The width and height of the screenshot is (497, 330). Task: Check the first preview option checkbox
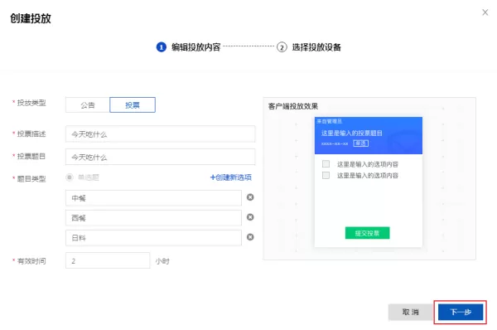pos(326,164)
